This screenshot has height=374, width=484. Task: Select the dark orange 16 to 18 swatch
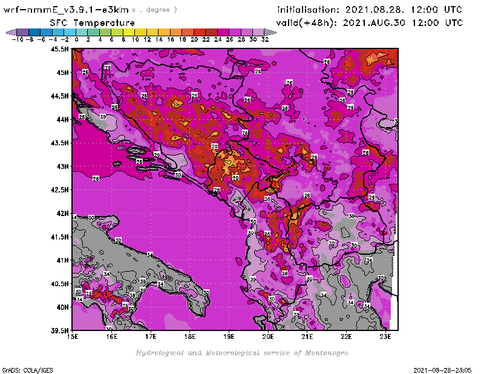[x=175, y=33]
